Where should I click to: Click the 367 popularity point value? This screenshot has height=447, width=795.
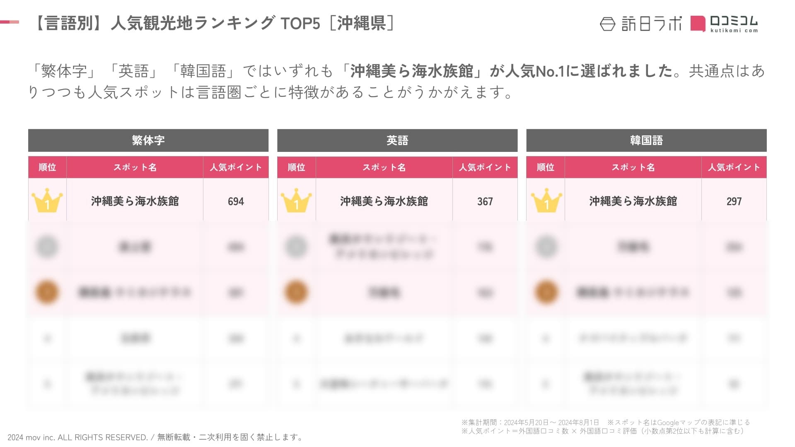point(485,202)
